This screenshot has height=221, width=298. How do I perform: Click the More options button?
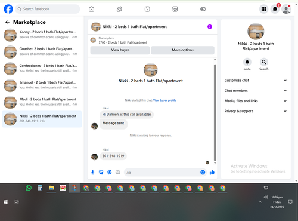coord(182,50)
